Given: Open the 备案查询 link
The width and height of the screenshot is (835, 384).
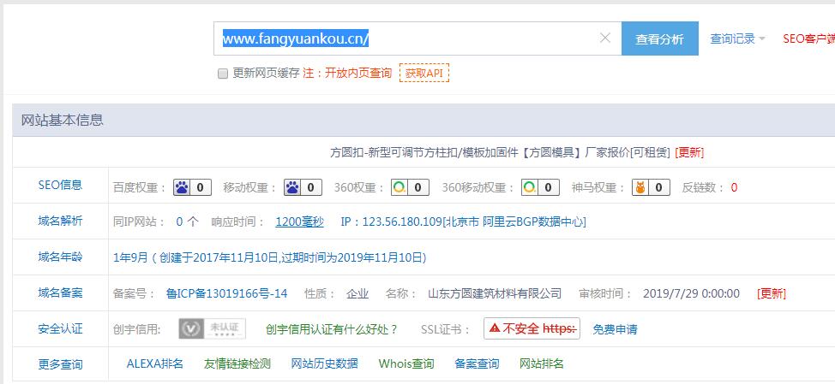Looking at the screenshot, I should point(477,363).
